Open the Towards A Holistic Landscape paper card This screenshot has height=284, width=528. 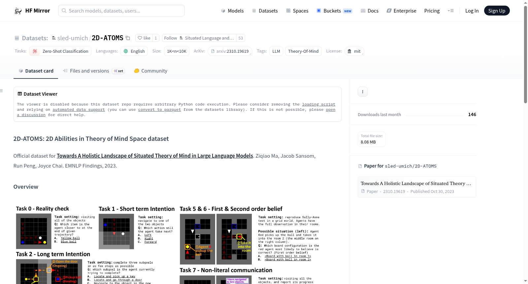point(417,187)
